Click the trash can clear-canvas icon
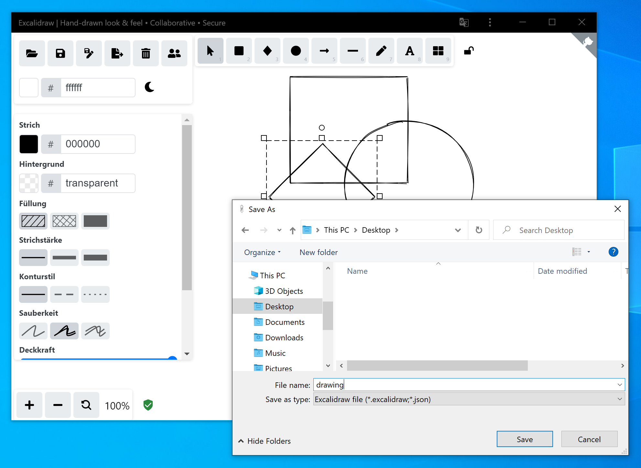Image resolution: width=641 pixels, height=468 pixels. pyautogui.click(x=146, y=53)
